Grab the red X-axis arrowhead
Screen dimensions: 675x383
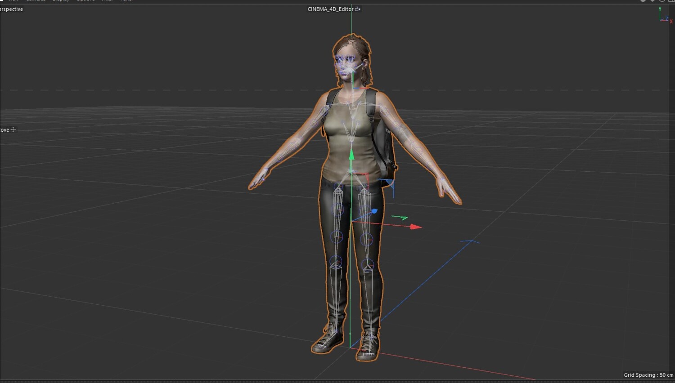point(416,227)
